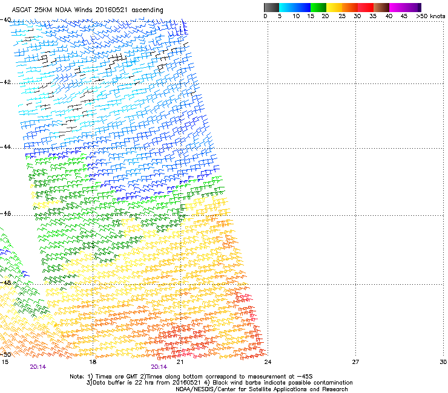The width and height of the screenshot is (448, 393).
Task: Click legend tick label 25
Action: (x=342, y=16)
